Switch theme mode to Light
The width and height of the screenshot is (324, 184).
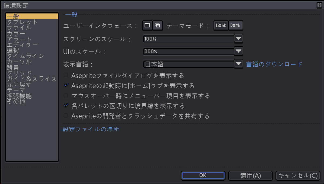click(221, 25)
